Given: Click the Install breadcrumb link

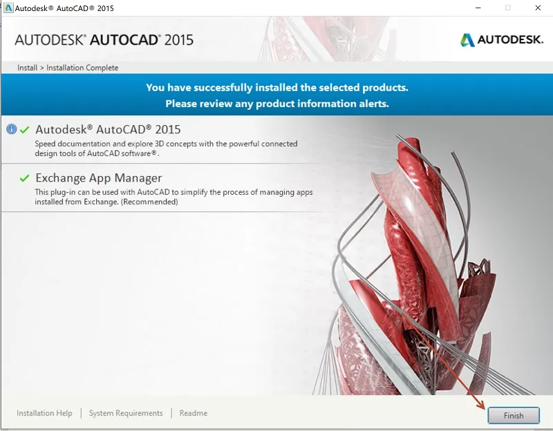Looking at the screenshot, I should pyautogui.click(x=26, y=67).
